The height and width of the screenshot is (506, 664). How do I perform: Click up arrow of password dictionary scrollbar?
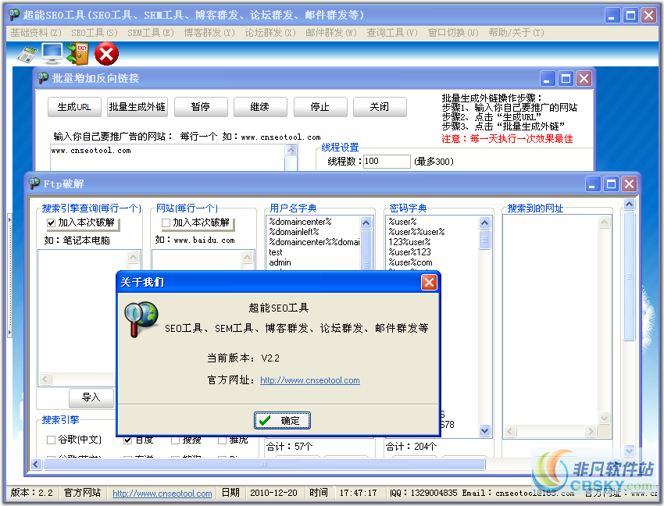485,223
